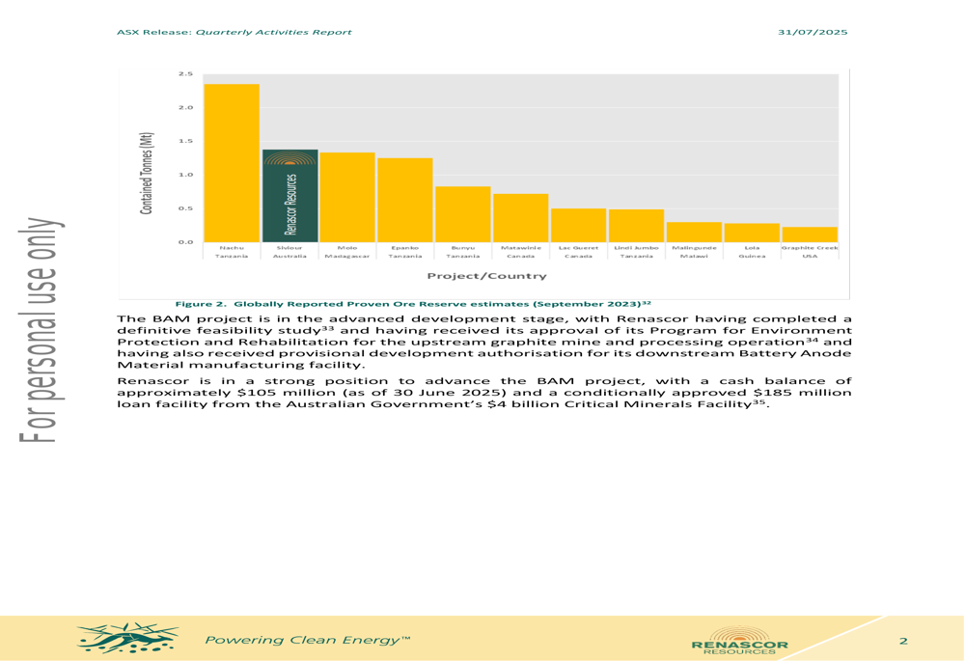Viewport: 965px width, 661px height.
Task: Click the Renascor Resources logo in the footer
Action: pyautogui.click(x=740, y=641)
